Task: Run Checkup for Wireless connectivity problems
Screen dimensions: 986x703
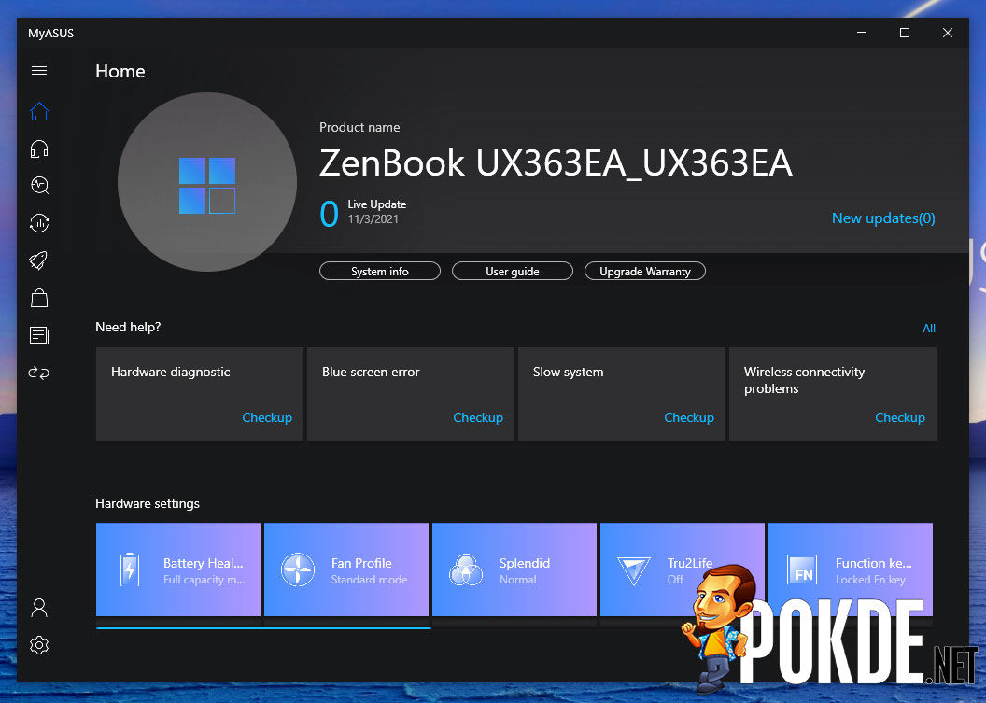Action: (900, 417)
